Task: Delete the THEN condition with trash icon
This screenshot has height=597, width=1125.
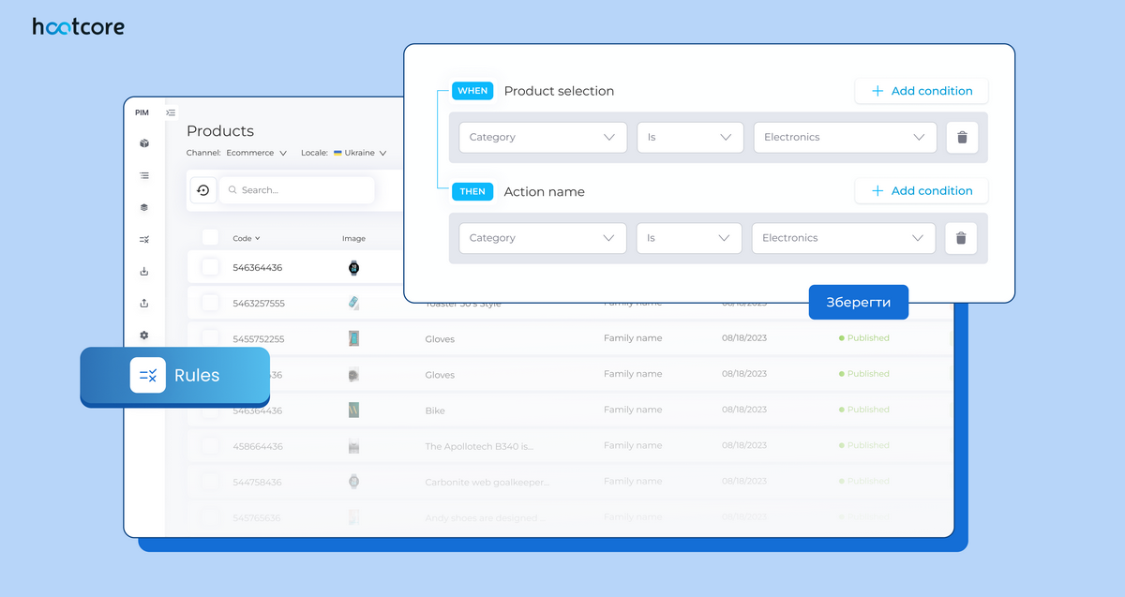Action: point(960,238)
